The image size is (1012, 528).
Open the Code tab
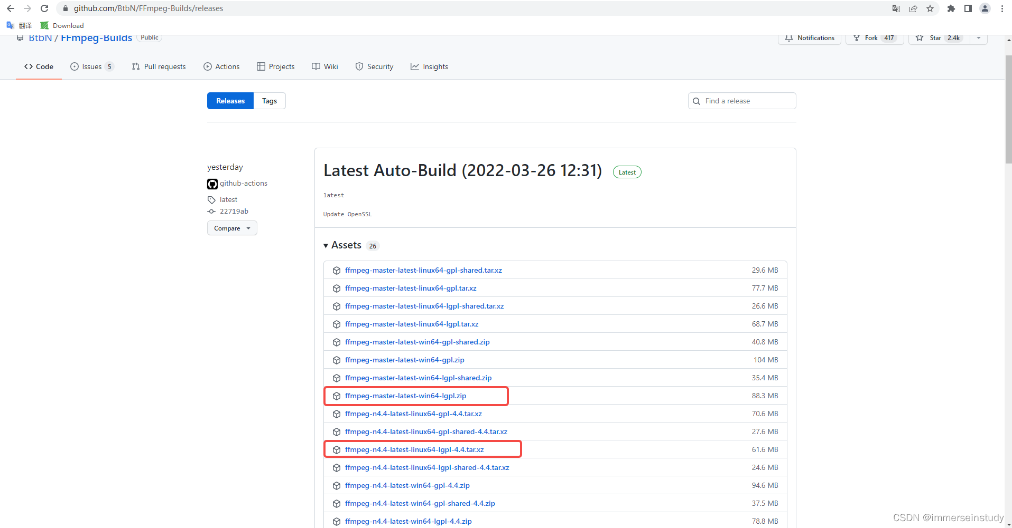click(x=39, y=66)
